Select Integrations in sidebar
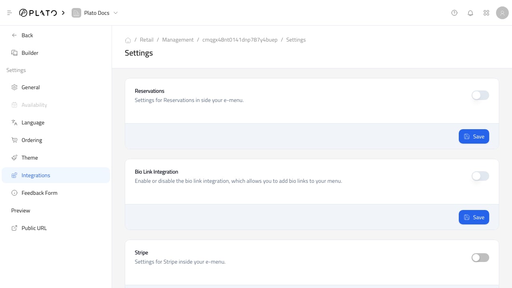The height and width of the screenshot is (288, 512). (56, 175)
